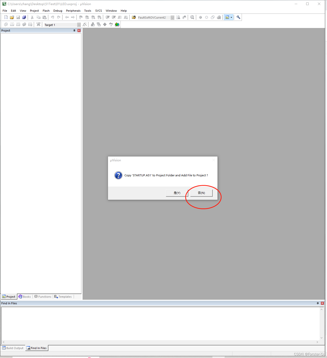The height and width of the screenshot is (358, 327).
Task: Click the 否(N) No button
Action: (x=201, y=193)
